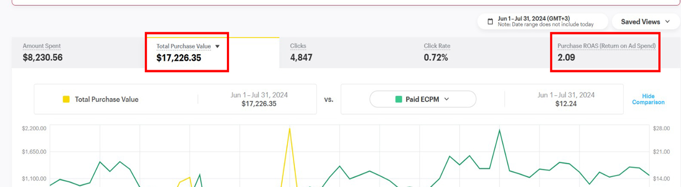Select the Total Purchase Value metric tab
This screenshot has width=681, height=187.
coord(184,52)
